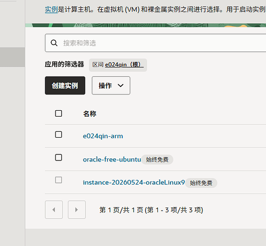Viewport: 266px width, 246px height.
Task: Click 始终免费 badge on instance-20260524-oracleLinux9
Action: coord(201,183)
